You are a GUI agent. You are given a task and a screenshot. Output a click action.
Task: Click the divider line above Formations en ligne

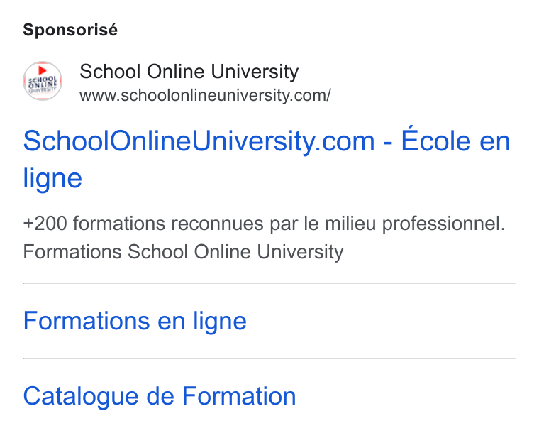tap(269, 283)
